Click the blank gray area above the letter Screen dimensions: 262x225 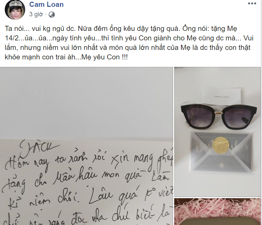86,102
